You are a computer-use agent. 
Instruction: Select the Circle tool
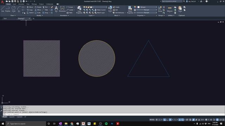point(13,9)
